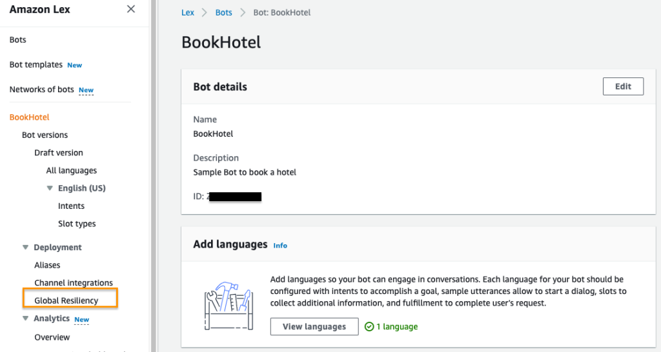
Task: Open Global Resiliency in the sidebar
Action: tap(66, 300)
